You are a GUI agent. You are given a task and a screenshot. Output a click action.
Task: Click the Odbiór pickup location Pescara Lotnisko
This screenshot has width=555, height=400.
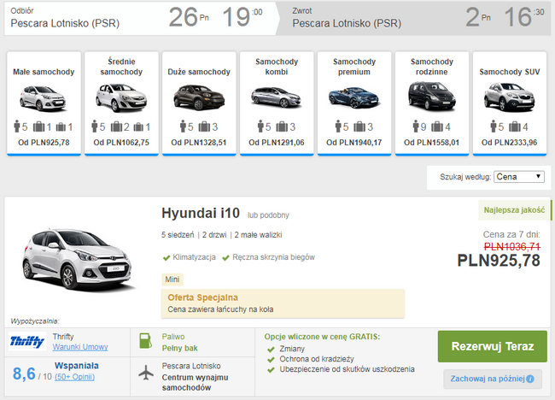tap(65, 23)
